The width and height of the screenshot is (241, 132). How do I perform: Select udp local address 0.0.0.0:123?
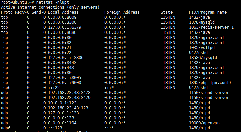point(61,118)
